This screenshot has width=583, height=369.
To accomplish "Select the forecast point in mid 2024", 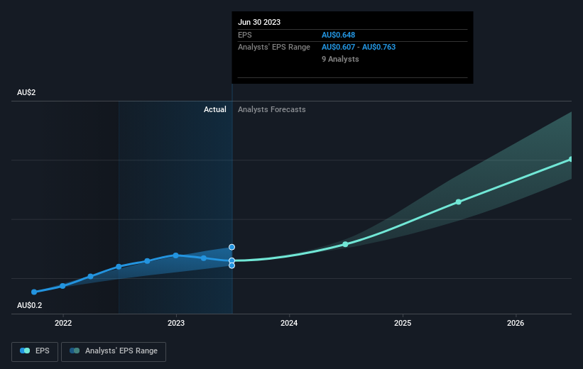I will coord(345,244).
